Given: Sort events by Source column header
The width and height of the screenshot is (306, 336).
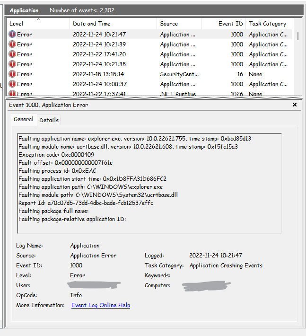Looking at the screenshot, I should (179, 24).
